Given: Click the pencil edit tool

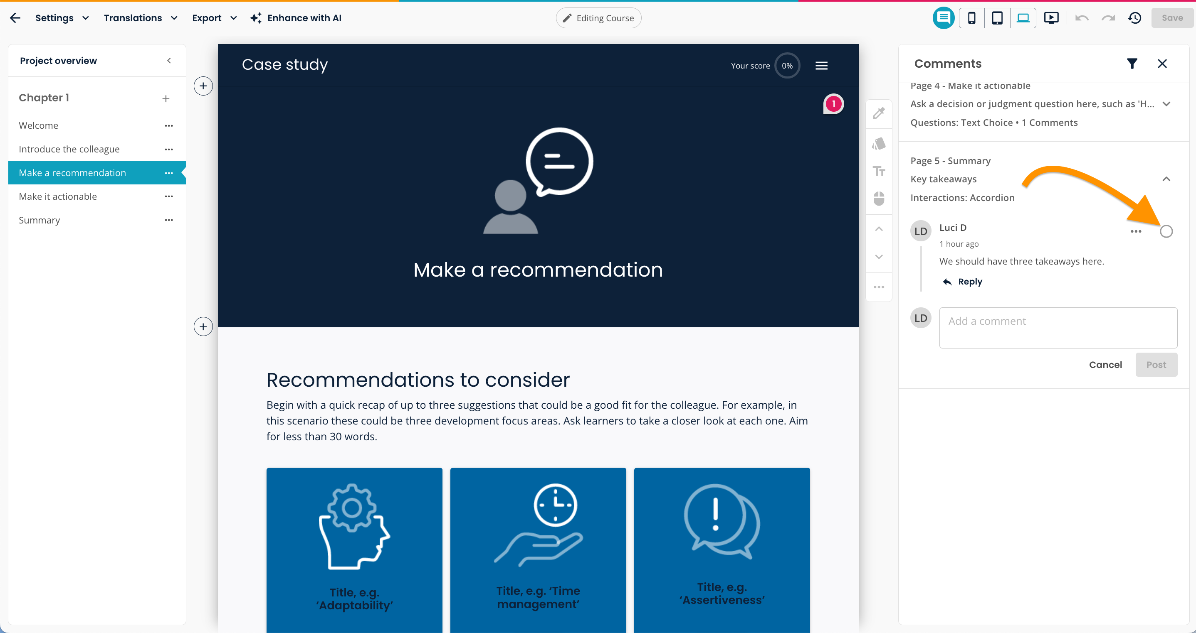Looking at the screenshot, I should pyautogui.click(x=878, y=113).
